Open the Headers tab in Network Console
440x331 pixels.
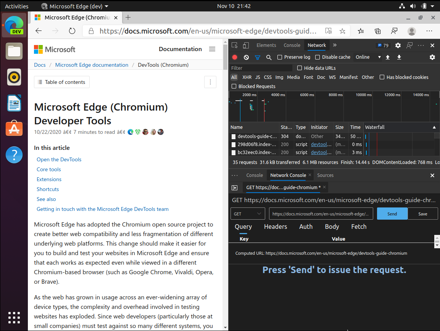point(276,227)
